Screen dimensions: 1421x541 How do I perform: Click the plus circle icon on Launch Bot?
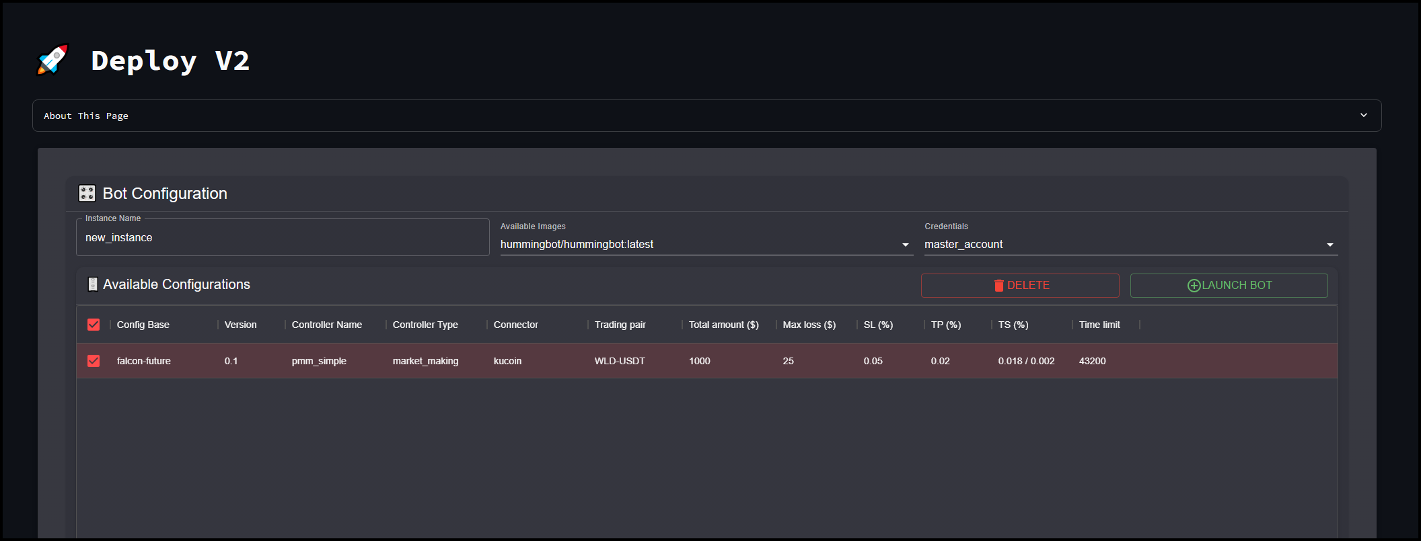[1194, 286]
